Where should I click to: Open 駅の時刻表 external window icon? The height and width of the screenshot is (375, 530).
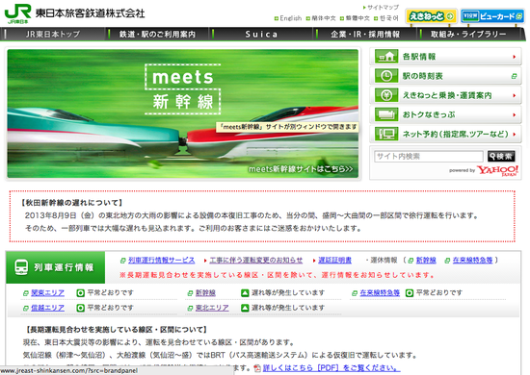(x=514, y=76)
